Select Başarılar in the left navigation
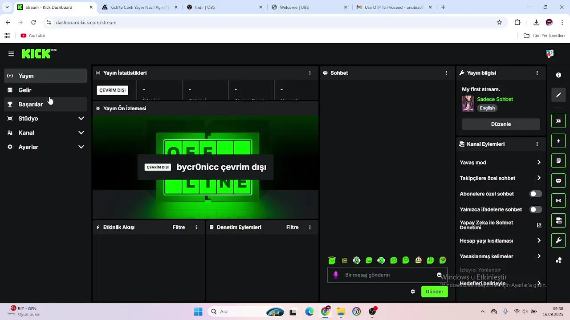 (x=46, y=104)
